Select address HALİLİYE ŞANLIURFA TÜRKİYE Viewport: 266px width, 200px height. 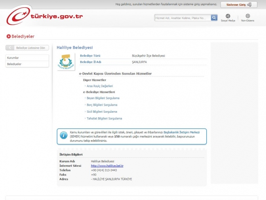pos(112,179)
